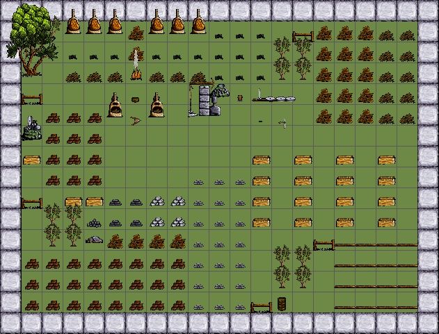This screenshot has width=439, height=334.
Task: Select the fence section beside the two lumber stacks
Action: point(32,203)
